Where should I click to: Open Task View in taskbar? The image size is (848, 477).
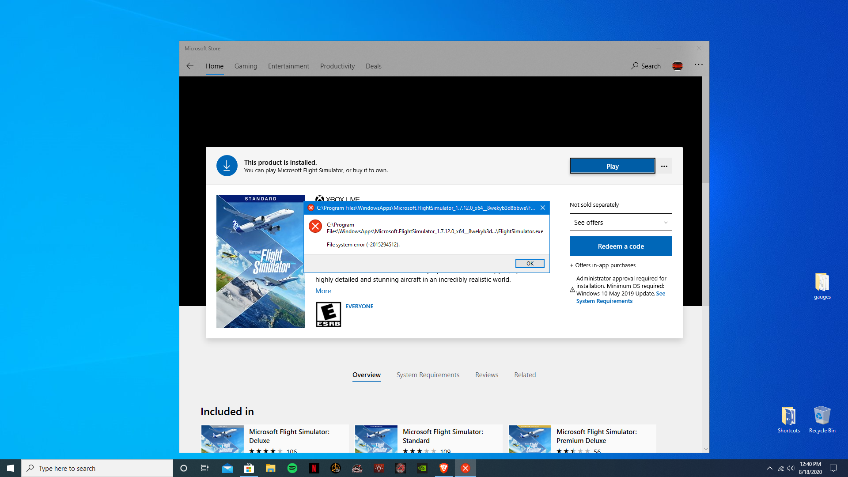(205, 468)
